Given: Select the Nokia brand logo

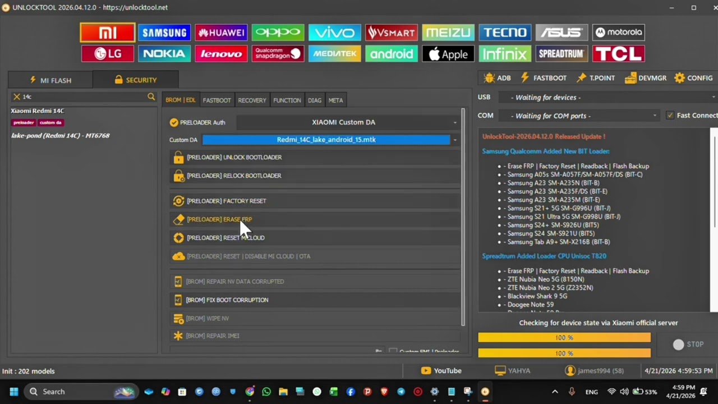Looking at the screenshot, I should pyautogui.click(x=164, y=54).
